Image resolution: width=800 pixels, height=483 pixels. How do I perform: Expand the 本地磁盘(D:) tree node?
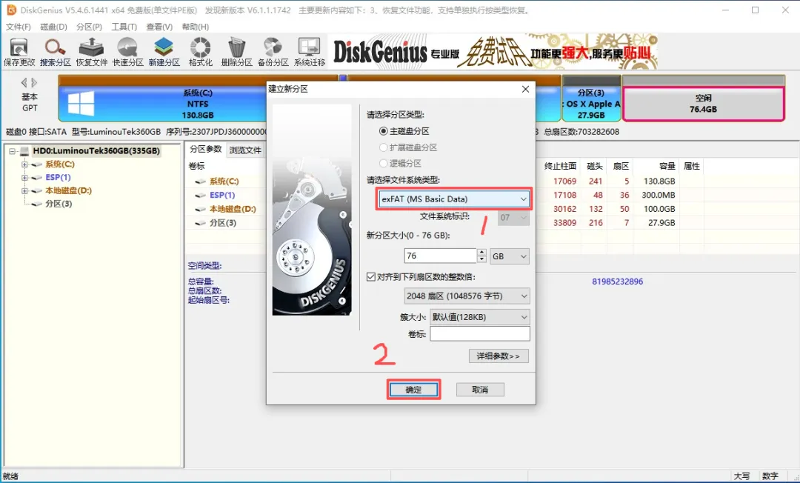click(x=24, y=190)
